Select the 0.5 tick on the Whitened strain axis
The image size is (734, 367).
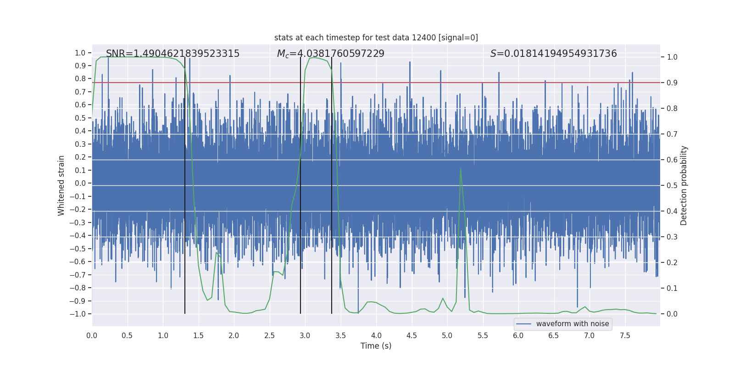tap(80, 118)
